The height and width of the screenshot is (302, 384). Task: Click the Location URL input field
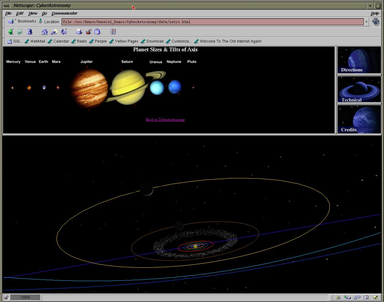213,22
